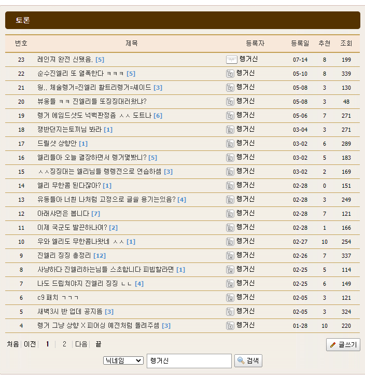
Task: Click the search keyword input field
Action: (x=189, y=361)
